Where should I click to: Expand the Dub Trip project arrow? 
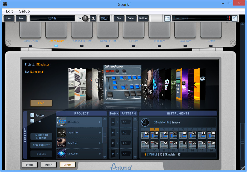point(100,143)
